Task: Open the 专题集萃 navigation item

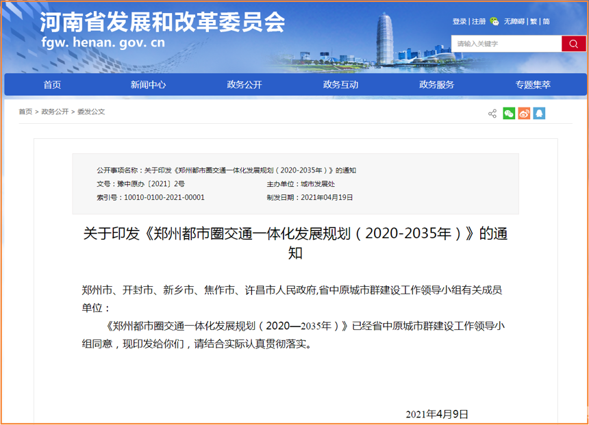Action: [533, 84]
